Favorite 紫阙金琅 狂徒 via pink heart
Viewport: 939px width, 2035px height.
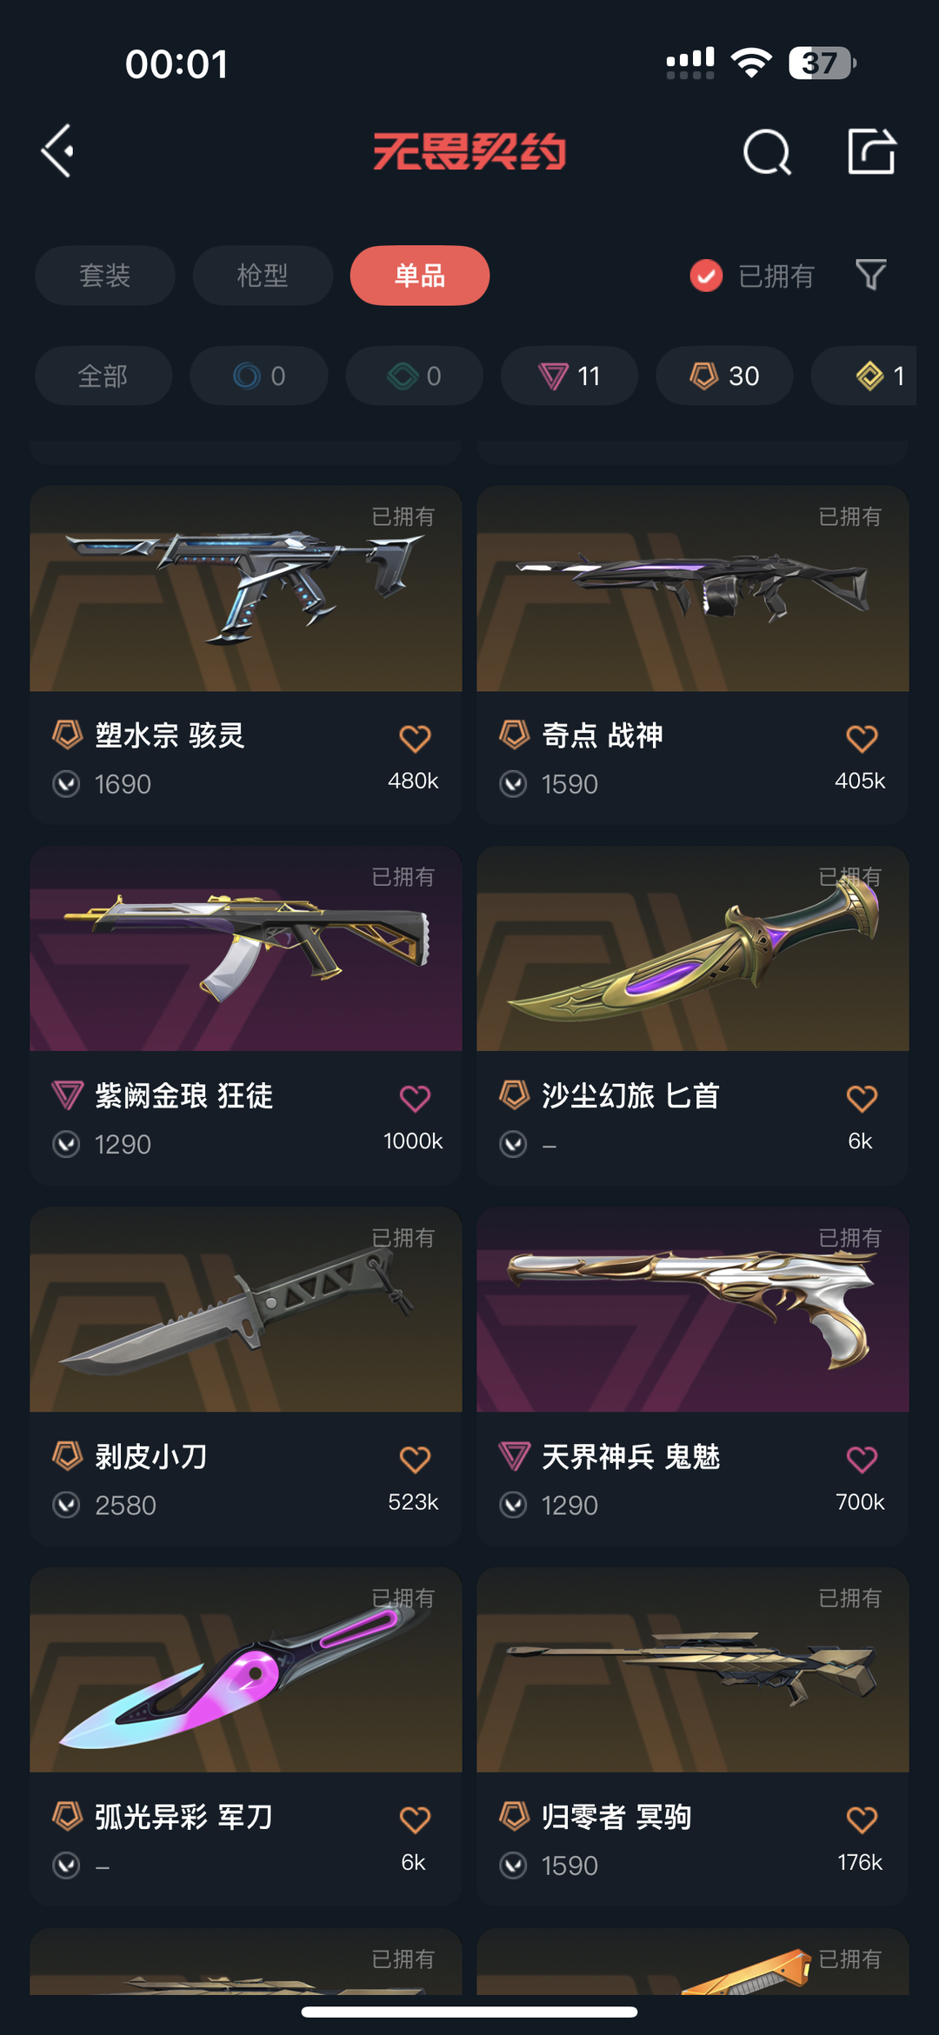click(415, 1098)
